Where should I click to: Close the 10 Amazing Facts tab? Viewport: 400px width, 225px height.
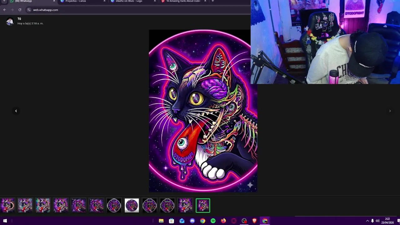click(x=205, y=1)
